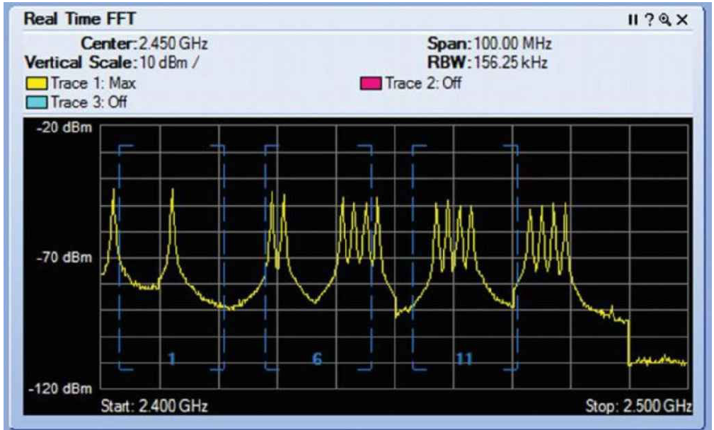This screenshot has height=430, width=714.
Task: Click the Center 2.450 GHz value
Action: click(x=173, y=44)
